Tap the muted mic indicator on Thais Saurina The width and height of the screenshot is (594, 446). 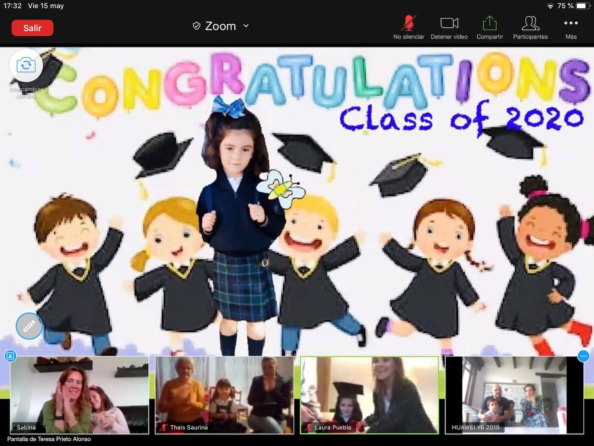pyautogui.click(x=164, y=427)
